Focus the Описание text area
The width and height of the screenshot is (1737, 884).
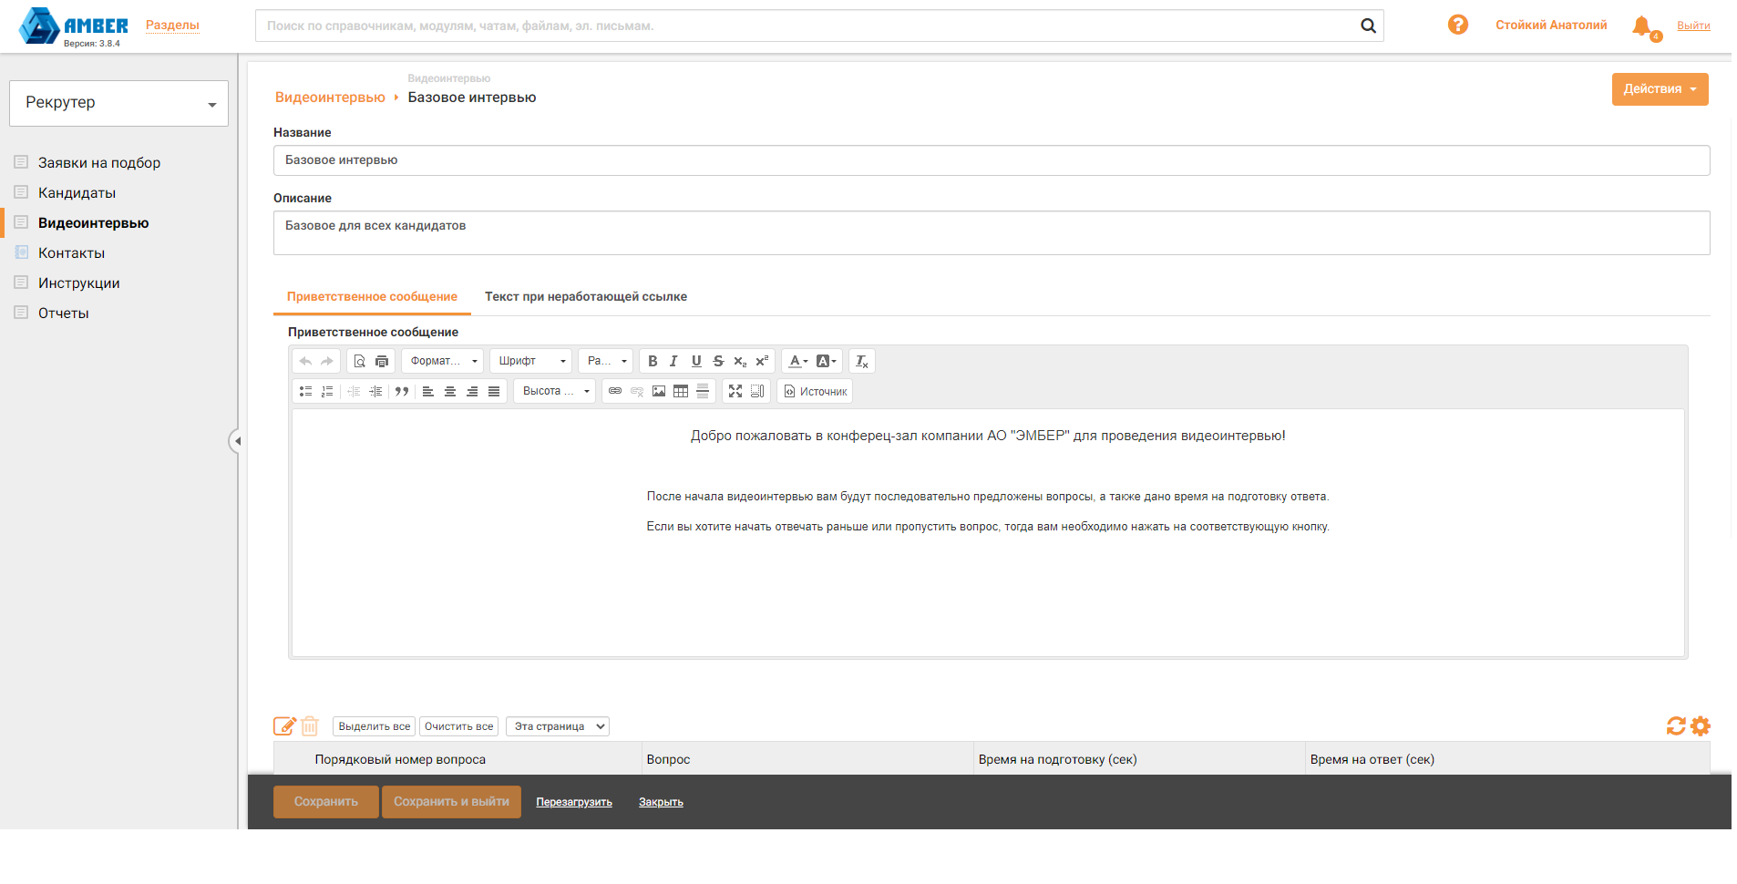coord(992,233)
